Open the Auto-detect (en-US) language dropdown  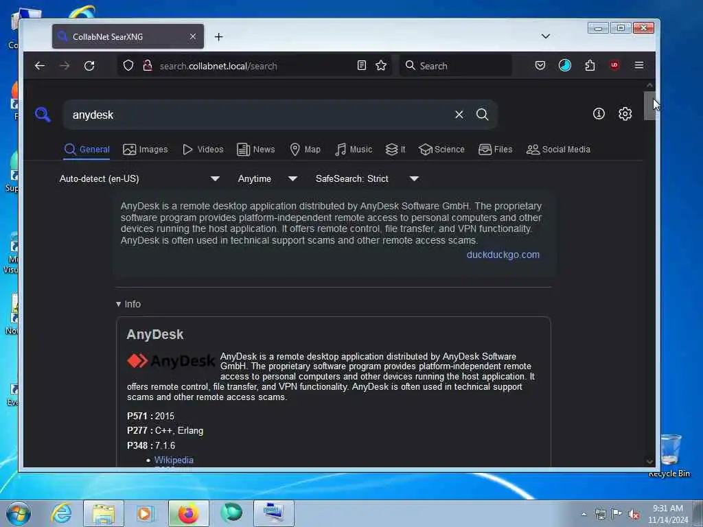[x=139, y=179]
